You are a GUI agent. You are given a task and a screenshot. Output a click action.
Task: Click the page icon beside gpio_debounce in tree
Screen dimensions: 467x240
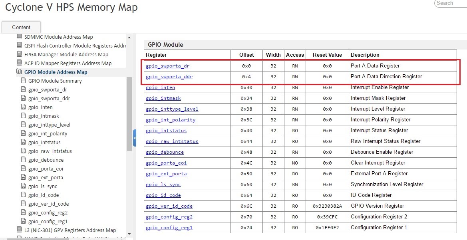tap(24, 160)
